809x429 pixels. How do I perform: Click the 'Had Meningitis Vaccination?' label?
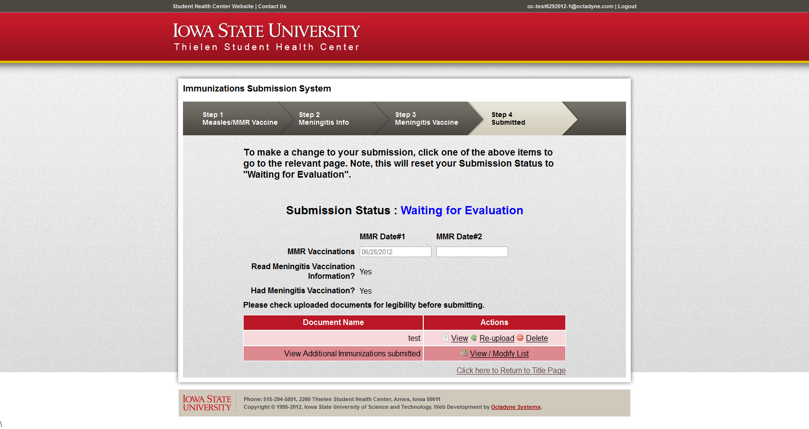coord(303,291)
